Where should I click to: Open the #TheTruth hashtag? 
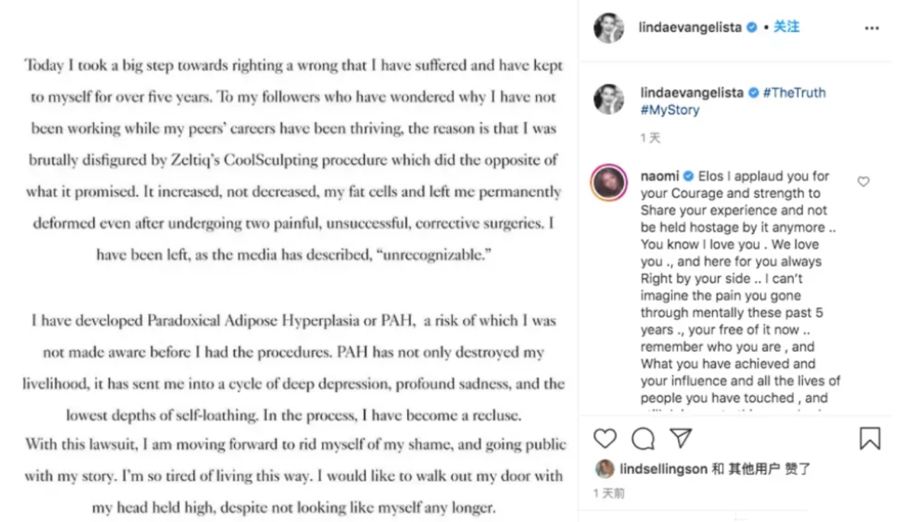click(x=794, y=93)
